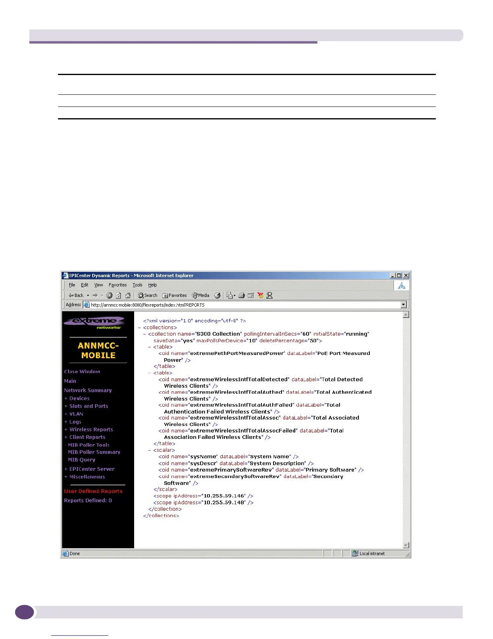Click the browser throbber logo at the top right

tap(402, 286)
